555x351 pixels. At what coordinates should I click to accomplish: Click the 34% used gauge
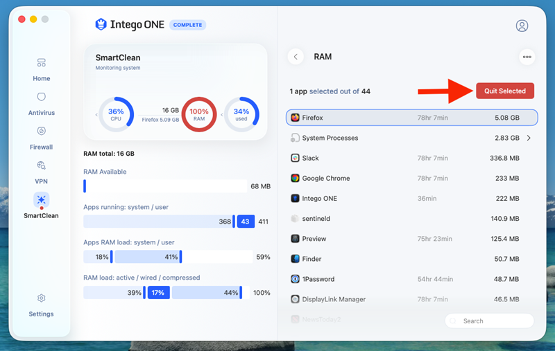[x=241, y=114]
